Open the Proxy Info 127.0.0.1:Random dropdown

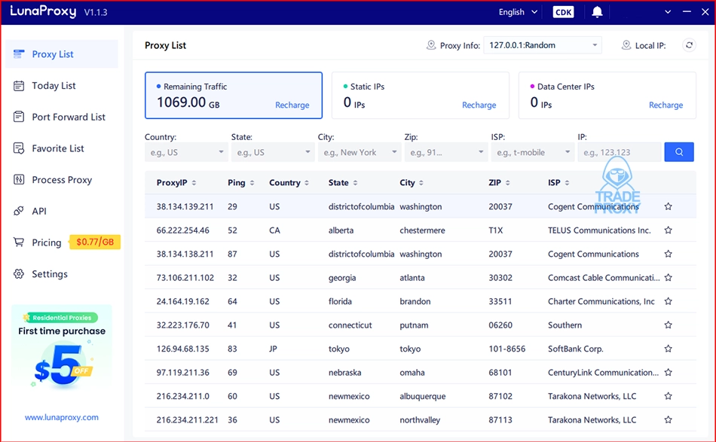(543, 45)
